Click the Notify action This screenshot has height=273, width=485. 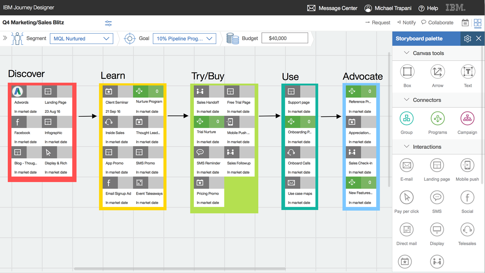pos(406,22)
